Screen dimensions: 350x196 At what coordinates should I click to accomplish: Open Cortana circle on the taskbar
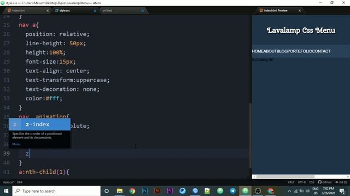click(107, 191)
